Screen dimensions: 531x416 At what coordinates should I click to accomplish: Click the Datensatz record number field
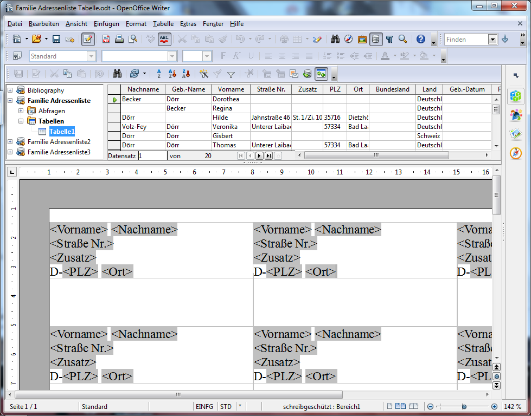[152, 155]
